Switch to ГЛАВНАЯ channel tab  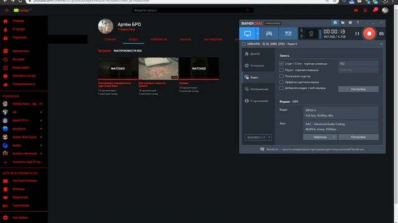[x=110, y=40]
